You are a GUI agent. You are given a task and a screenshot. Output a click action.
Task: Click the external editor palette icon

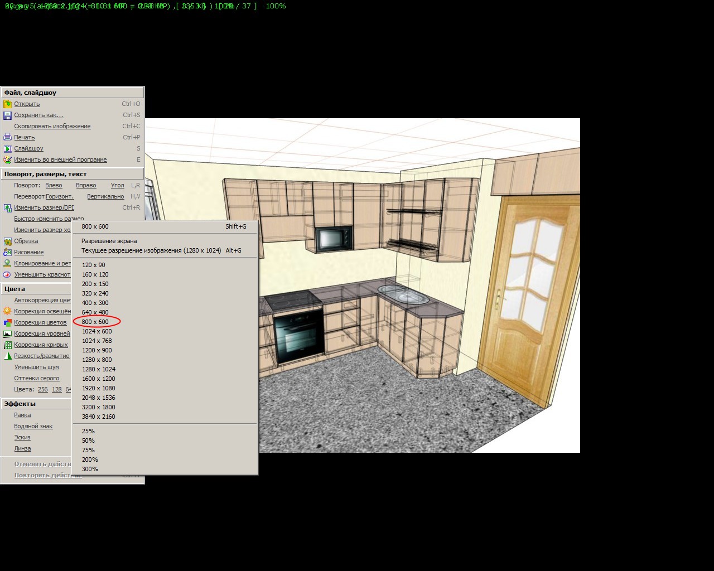7,160
